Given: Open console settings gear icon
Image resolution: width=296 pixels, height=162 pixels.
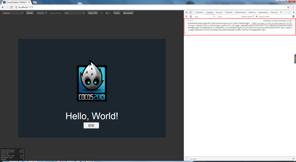Looking at the screenshot, I should (293, 16).
